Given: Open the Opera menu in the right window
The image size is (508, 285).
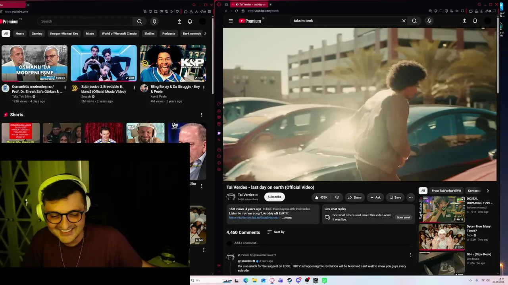Looking at the screenshot, I should 219,5.
